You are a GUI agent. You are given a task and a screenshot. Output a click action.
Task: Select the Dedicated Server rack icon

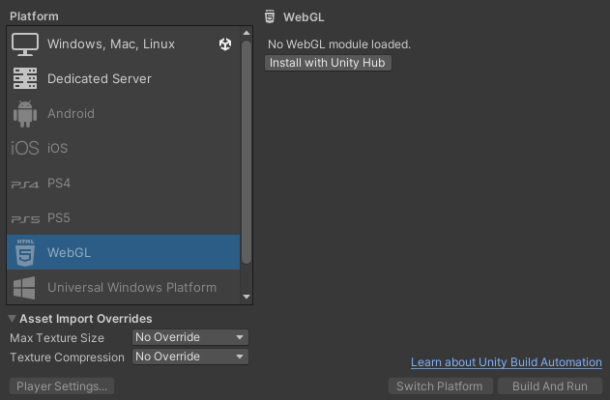coord(25,78)
